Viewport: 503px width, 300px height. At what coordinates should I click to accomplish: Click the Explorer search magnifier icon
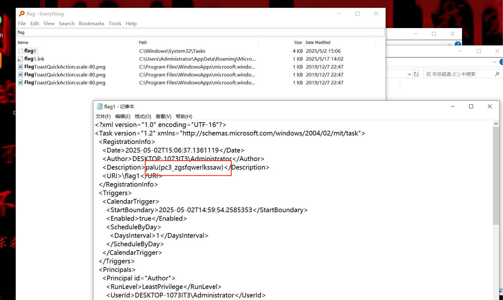(497, 74)
